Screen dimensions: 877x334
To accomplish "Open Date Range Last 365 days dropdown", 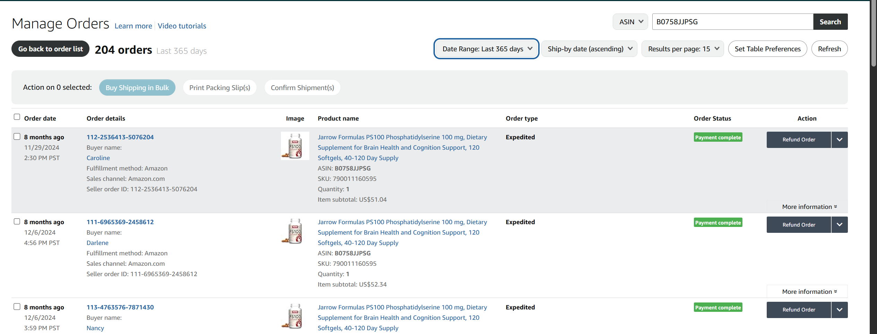I will coord(486,49).
